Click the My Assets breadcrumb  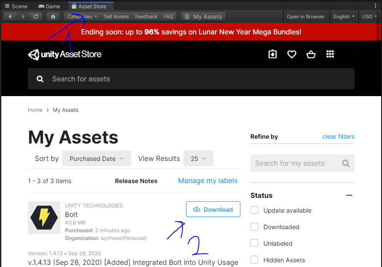coord(66,110)
